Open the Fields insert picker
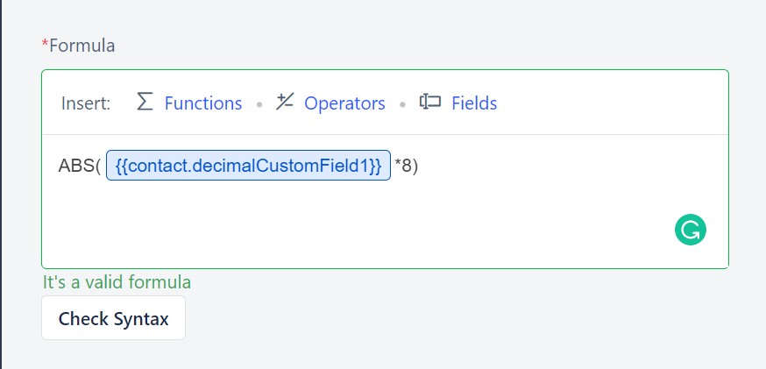This screenshot has height=369, width=766. pos(474,103)
